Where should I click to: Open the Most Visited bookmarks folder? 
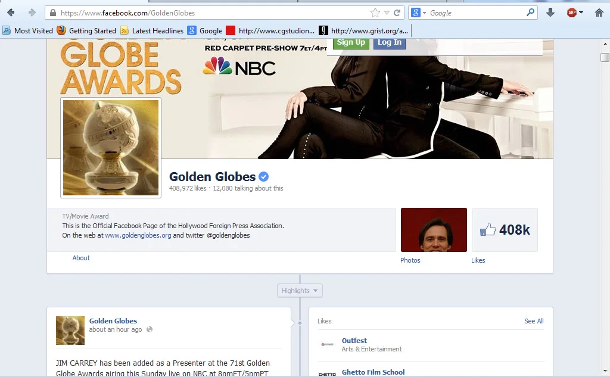coord(27,31)
